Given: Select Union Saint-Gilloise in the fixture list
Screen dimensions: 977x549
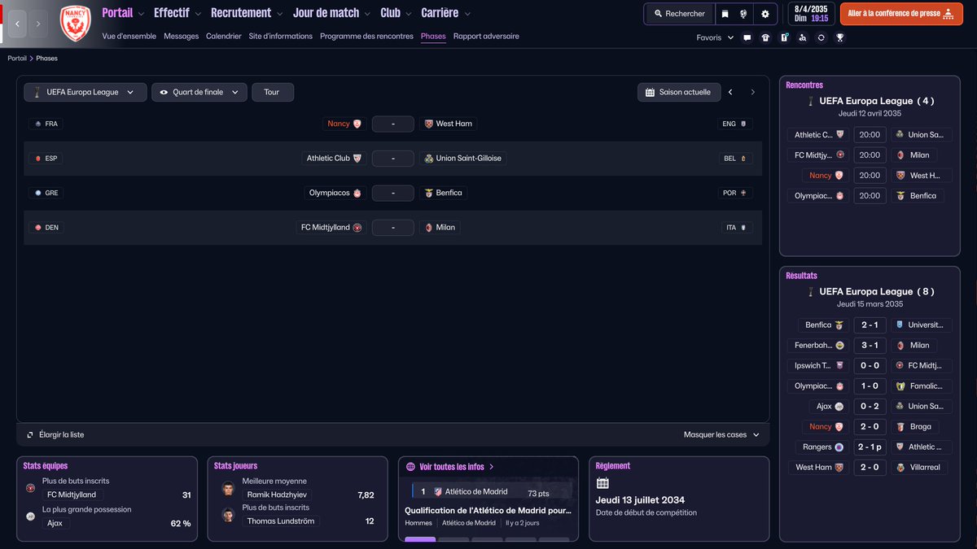Looking at the screenshot, I should (x=463, y=159).
